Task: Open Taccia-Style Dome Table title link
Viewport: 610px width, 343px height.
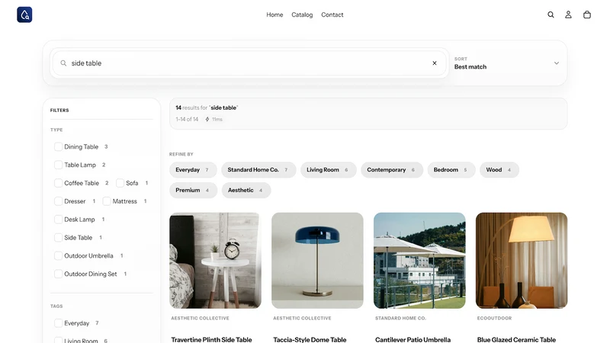Action: [x=310, y=339]
